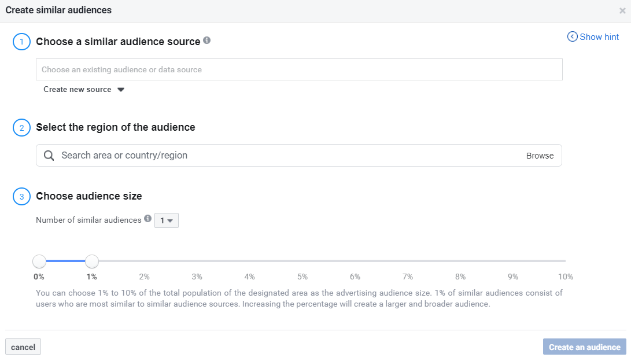Click the step 2 circle indicator
631x361 pixels.
coord(21,128)
